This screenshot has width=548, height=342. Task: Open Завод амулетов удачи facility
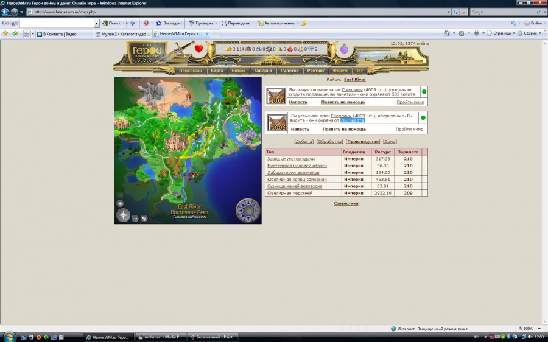291,159
